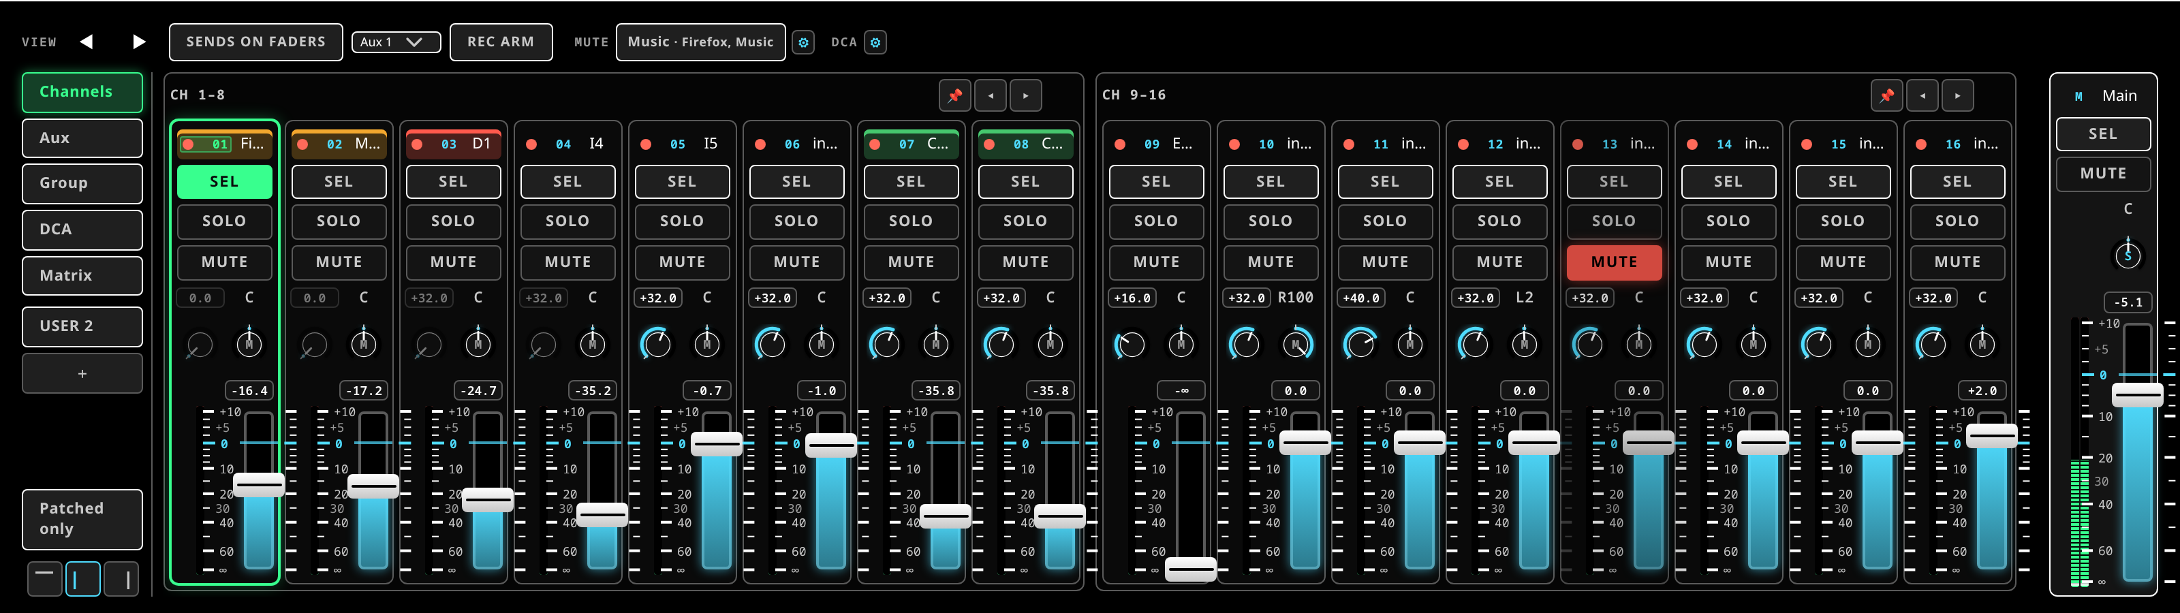This screenshot has height=613, width=2180.
Task: Toggle Sends on Faders mode
Action: [255, 42]
